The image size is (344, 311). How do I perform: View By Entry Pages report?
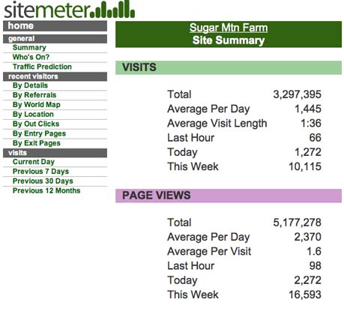pyautogui.click(x=39, y=133)
